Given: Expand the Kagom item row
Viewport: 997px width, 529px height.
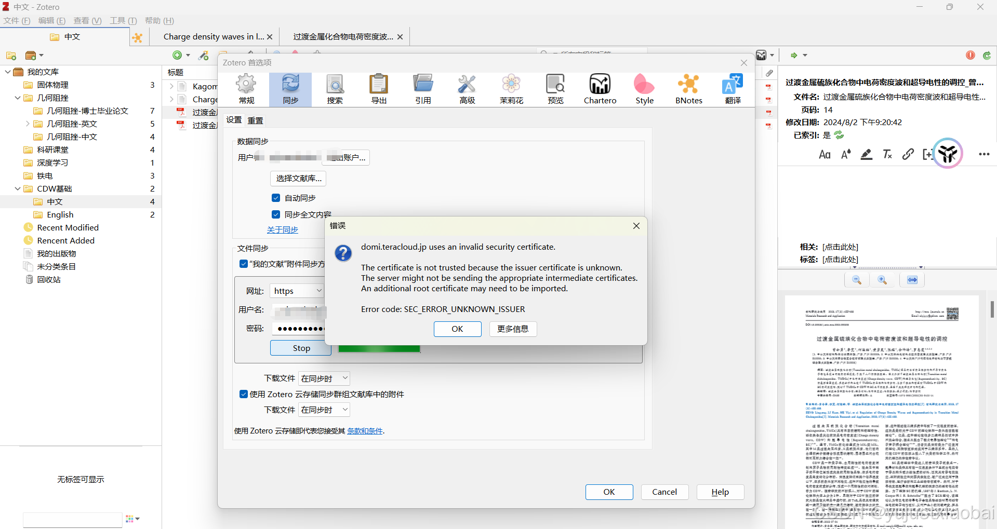Looking at the screenshot, I should pyautogui.click(x=171, y=86).
